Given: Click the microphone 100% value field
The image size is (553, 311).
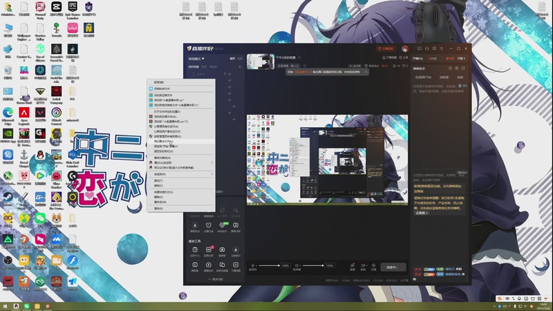Looking at the screenshot, I should pyautogui.click(x=285, y=265).
